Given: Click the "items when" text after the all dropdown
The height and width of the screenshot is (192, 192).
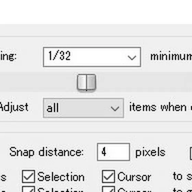Looking at the screenshot, I should coord(158,107).
